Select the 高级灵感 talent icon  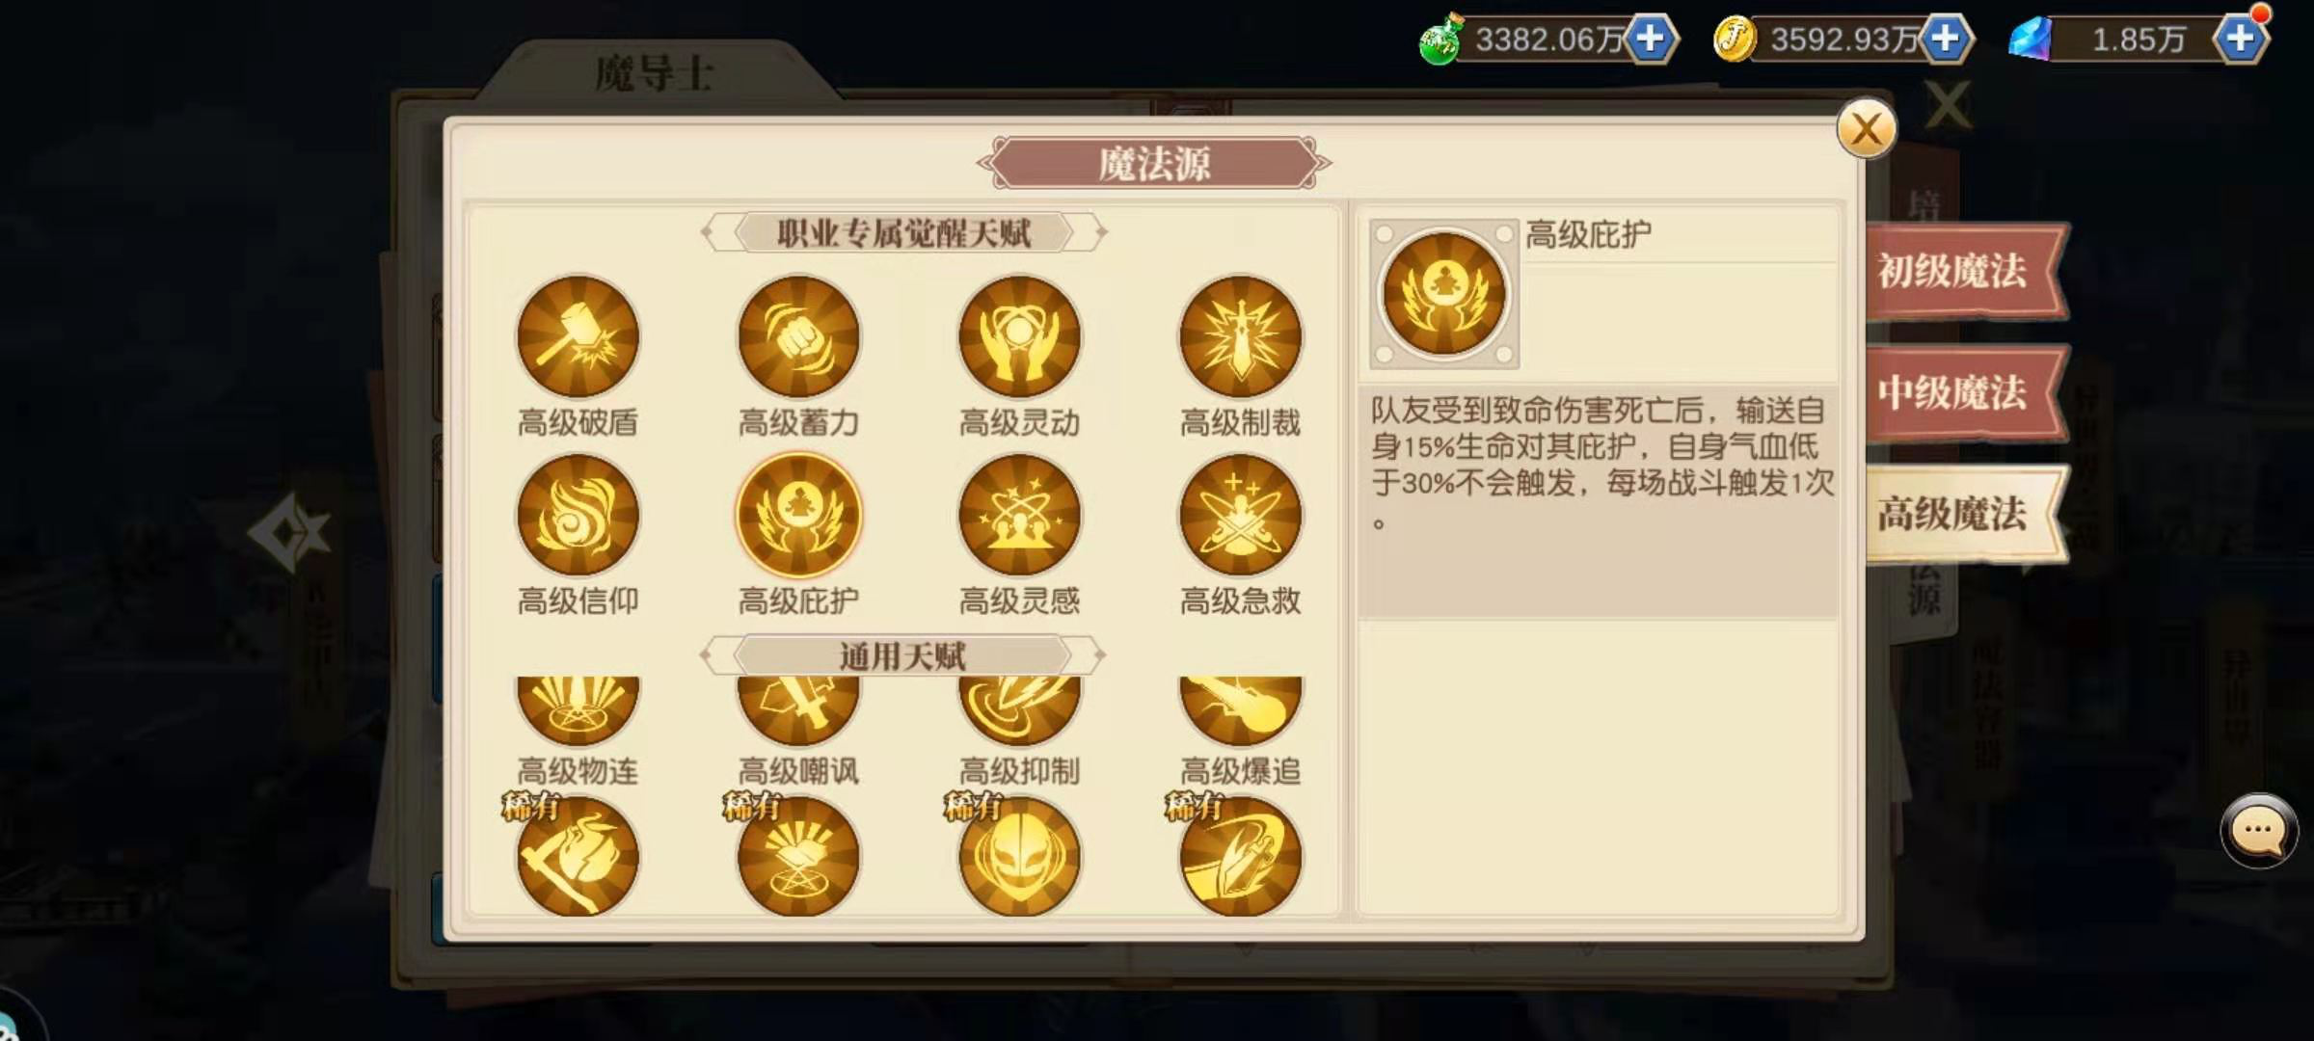[1019, 516]
